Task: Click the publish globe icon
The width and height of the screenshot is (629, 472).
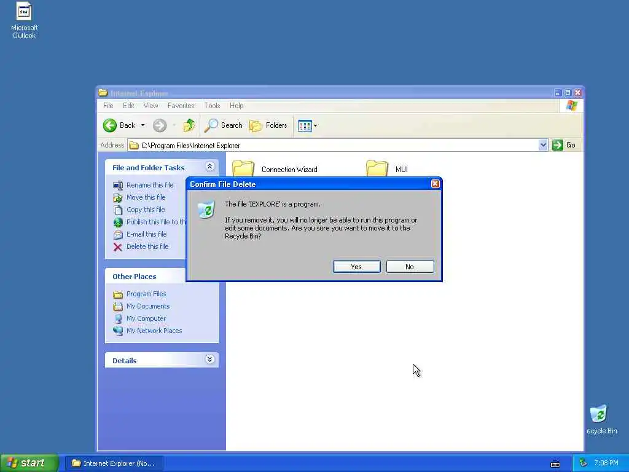Action: pyautogui.click(x=117, y=222)
